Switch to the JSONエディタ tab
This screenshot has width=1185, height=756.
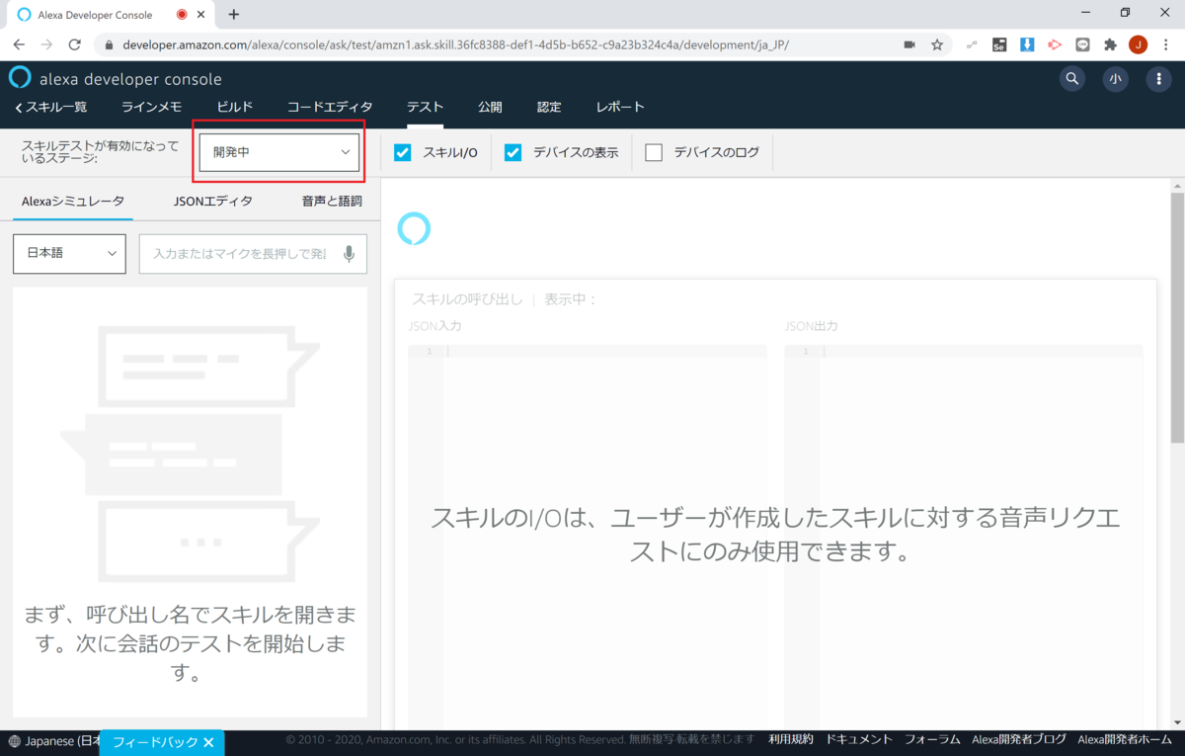(x=212, y=201)
